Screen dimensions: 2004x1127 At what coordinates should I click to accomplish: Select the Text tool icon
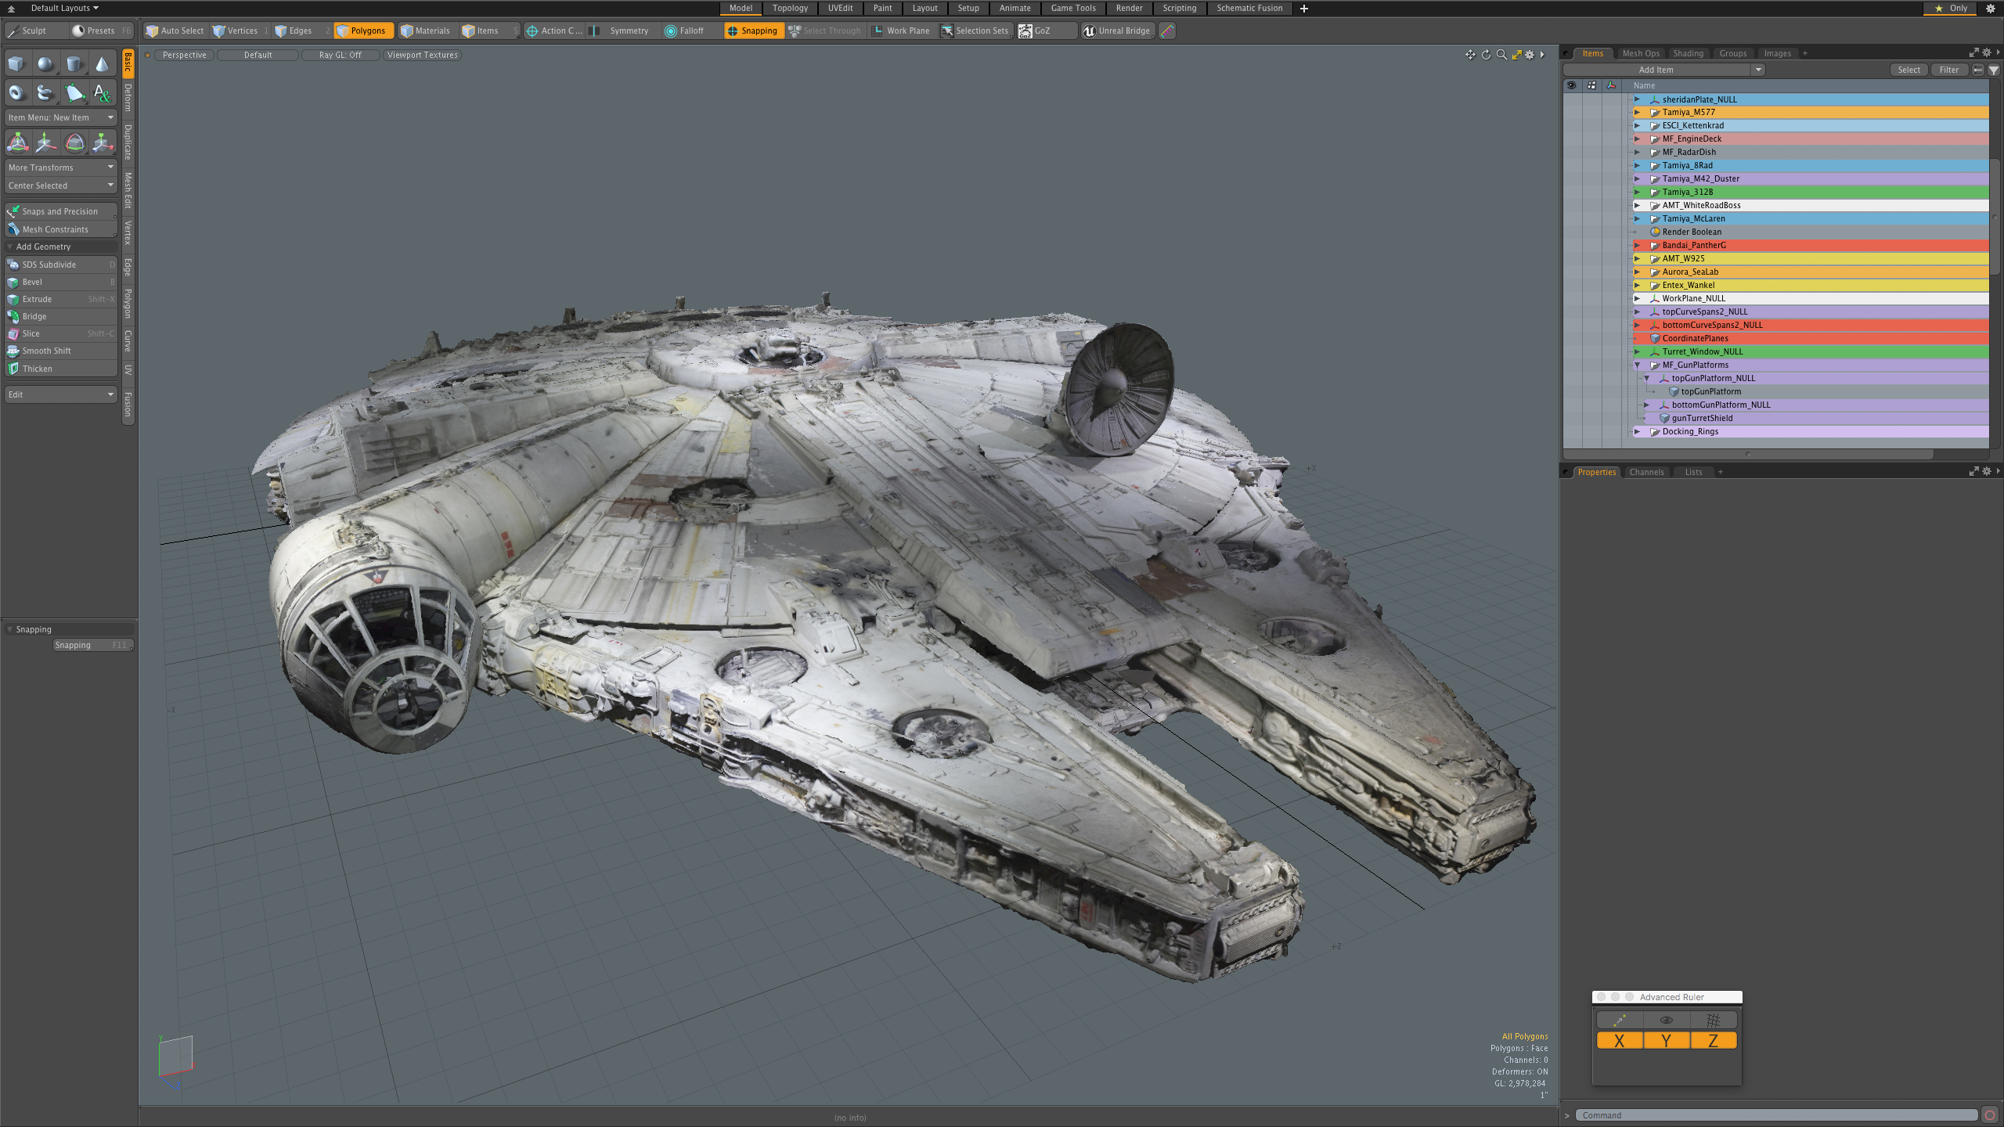coord(102,93)
